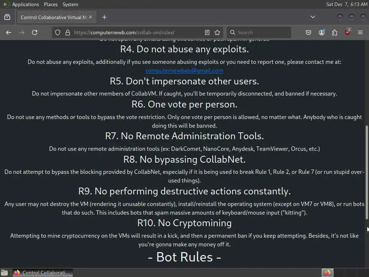Click the clock showing Sat Dec 7
369x277 pixels.
(347, 4)
